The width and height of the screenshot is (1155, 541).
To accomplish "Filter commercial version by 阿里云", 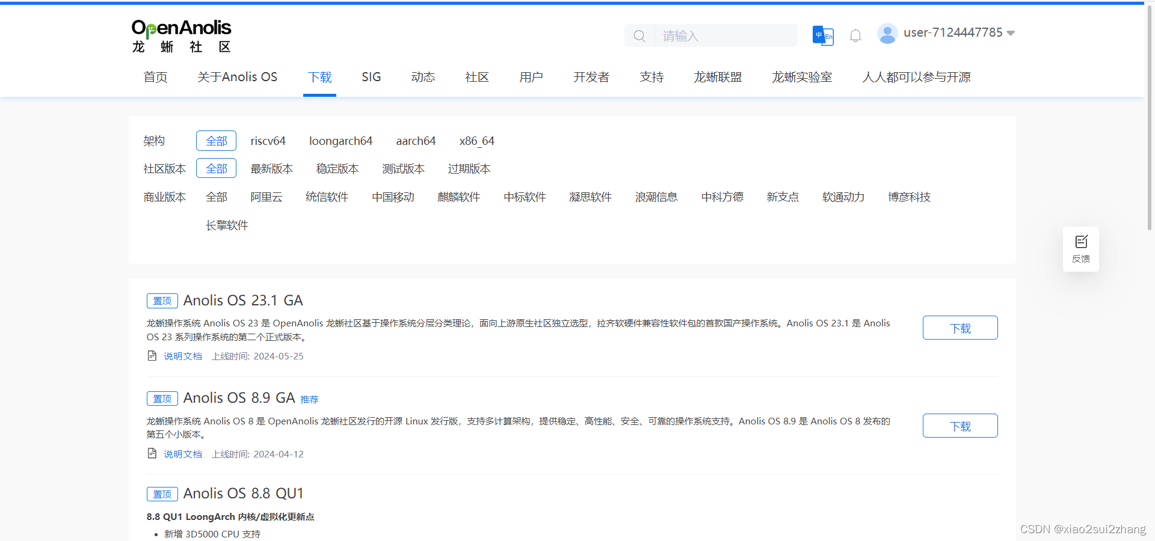I will 266,197.
